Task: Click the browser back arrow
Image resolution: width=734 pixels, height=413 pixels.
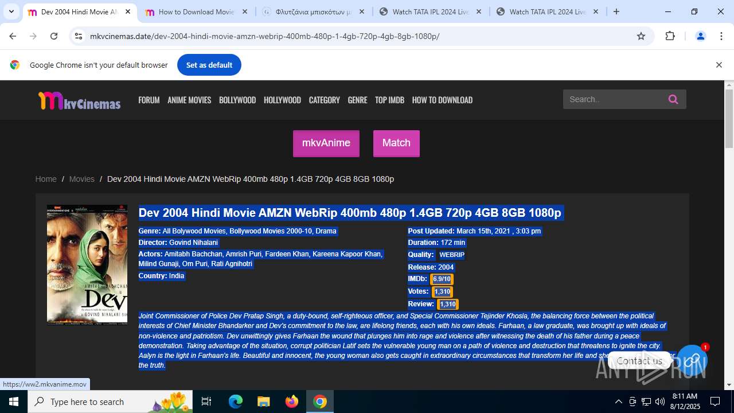Action: (x=13, y=36)
